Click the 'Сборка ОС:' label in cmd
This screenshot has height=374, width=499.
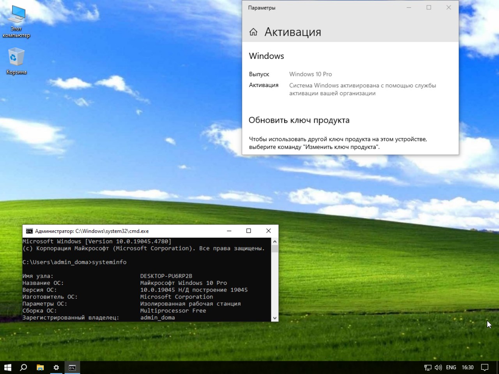pyautogui.click(x=40, y=310)
